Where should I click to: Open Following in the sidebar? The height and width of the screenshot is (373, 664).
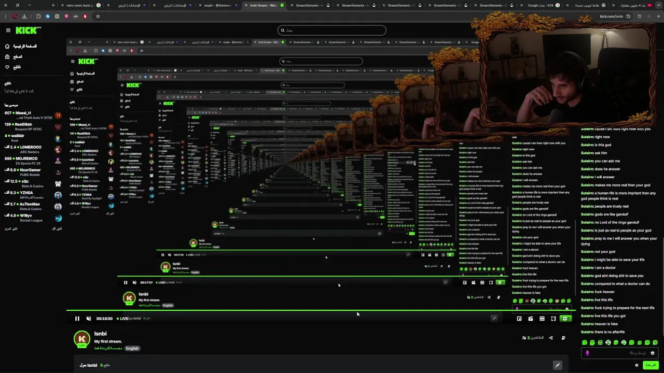13,67
